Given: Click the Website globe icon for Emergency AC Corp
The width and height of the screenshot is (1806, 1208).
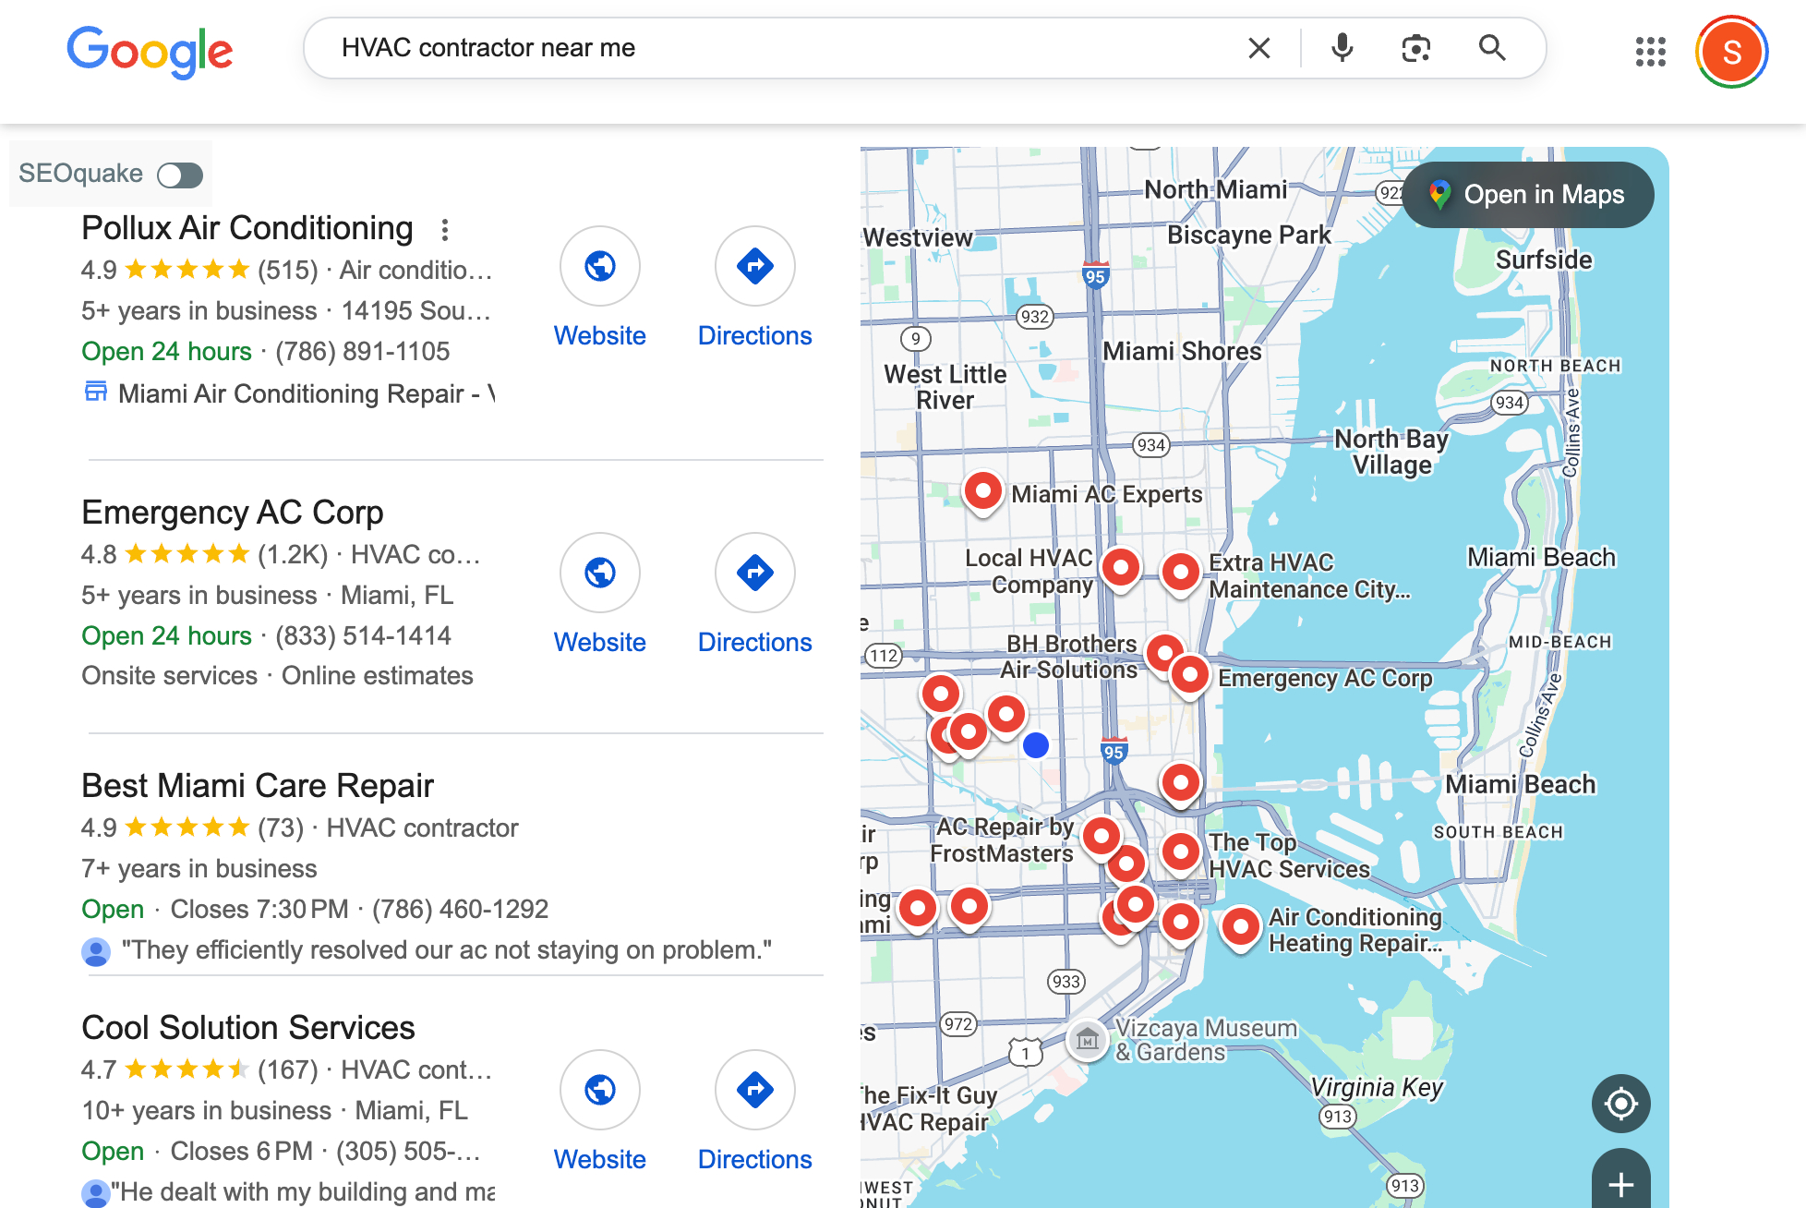Looking at the screenshot, I should pos(599,573).
